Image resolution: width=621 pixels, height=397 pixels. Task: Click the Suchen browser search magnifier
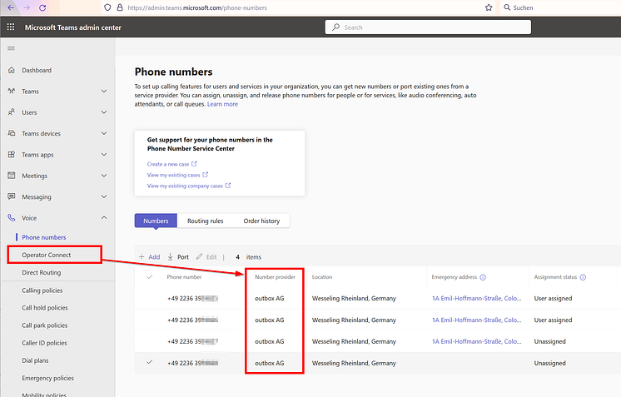click(507, 7)
